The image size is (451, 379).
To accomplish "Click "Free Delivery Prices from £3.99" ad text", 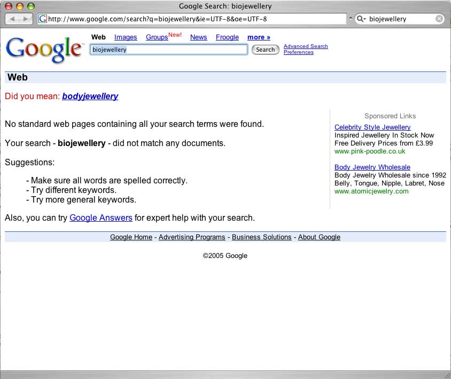I will [384, 143].
